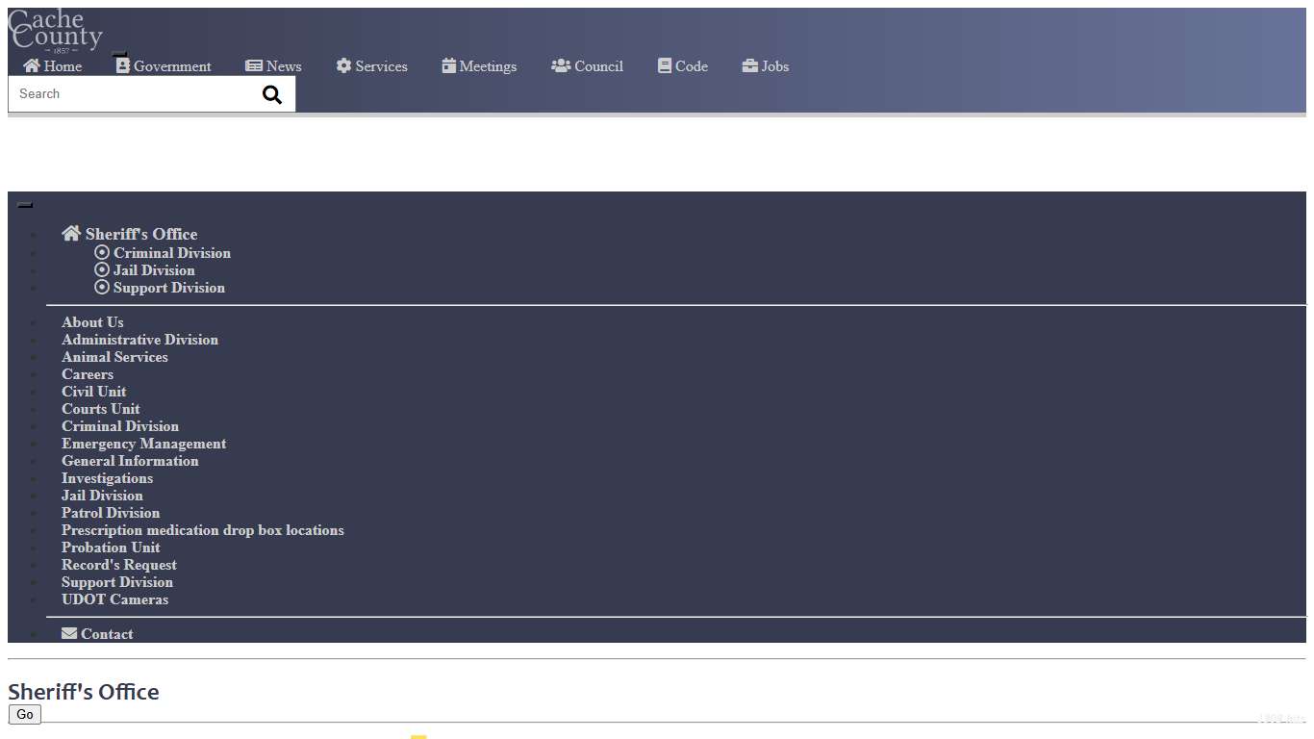Select the Criminal Division circle-dot item

coord(102,252)
